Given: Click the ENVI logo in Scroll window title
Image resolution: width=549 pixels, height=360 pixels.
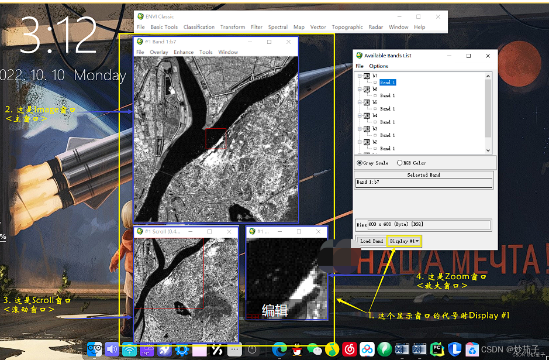Looking at the screenshot, I should (x=140, y=231).
